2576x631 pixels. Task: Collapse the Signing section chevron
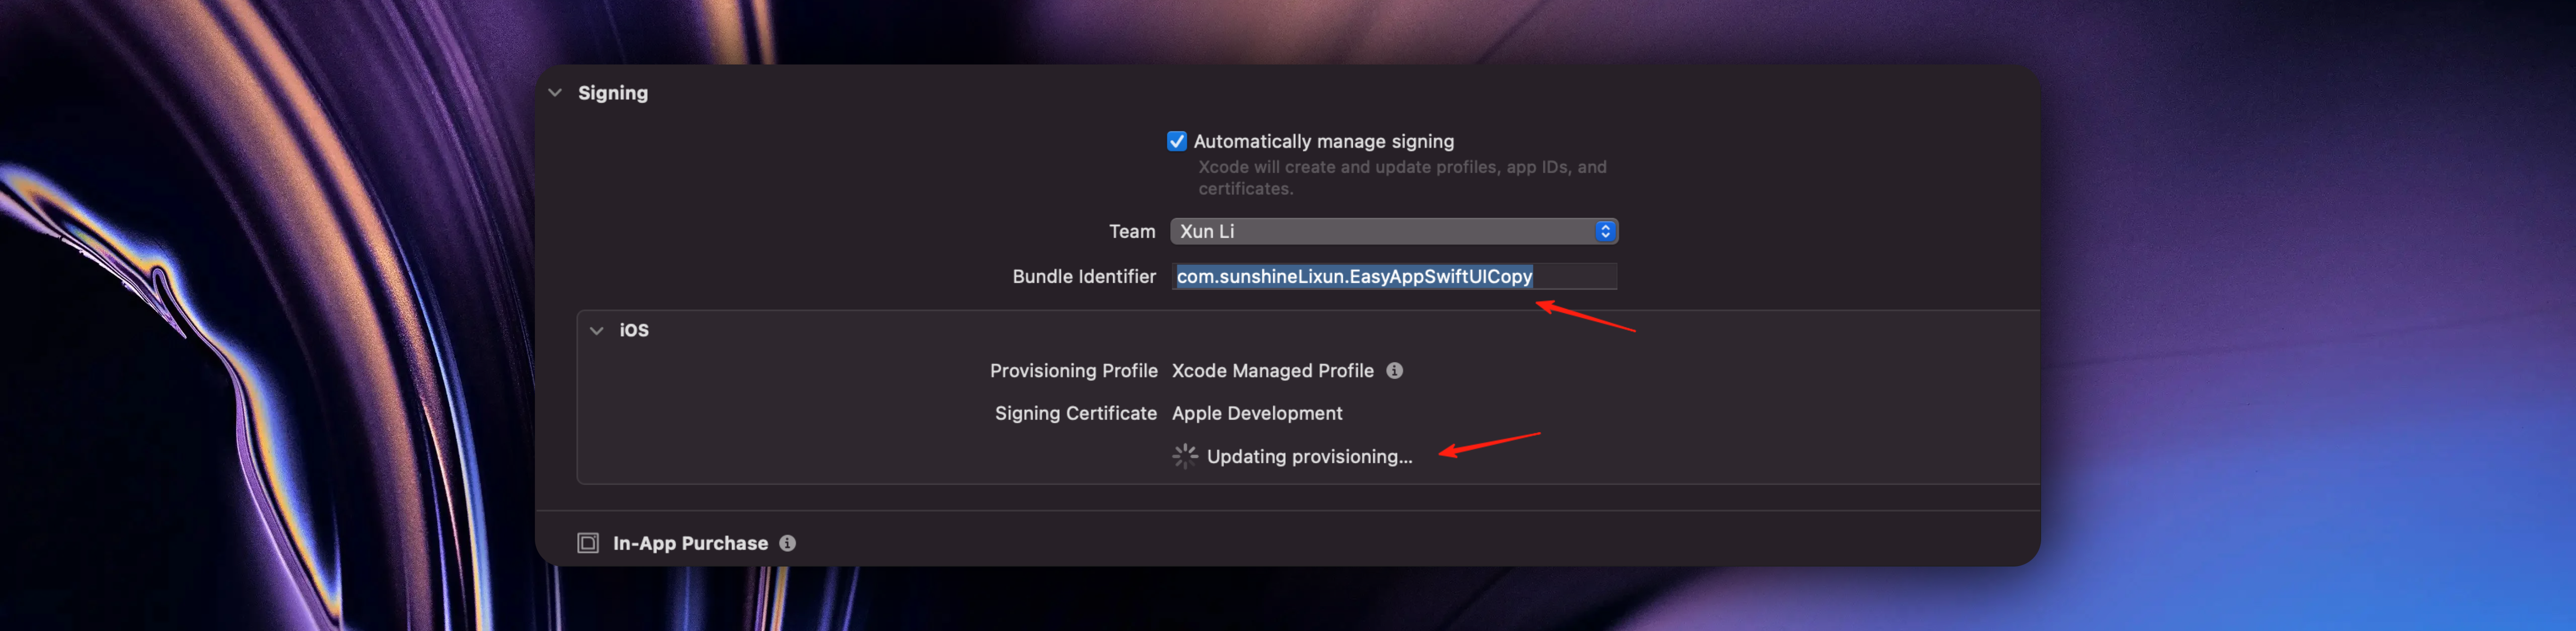click(x=555, y=93)
